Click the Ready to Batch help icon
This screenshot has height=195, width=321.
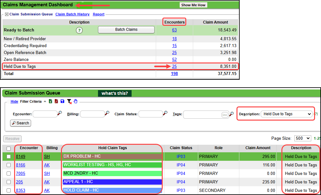pos(79,30)
